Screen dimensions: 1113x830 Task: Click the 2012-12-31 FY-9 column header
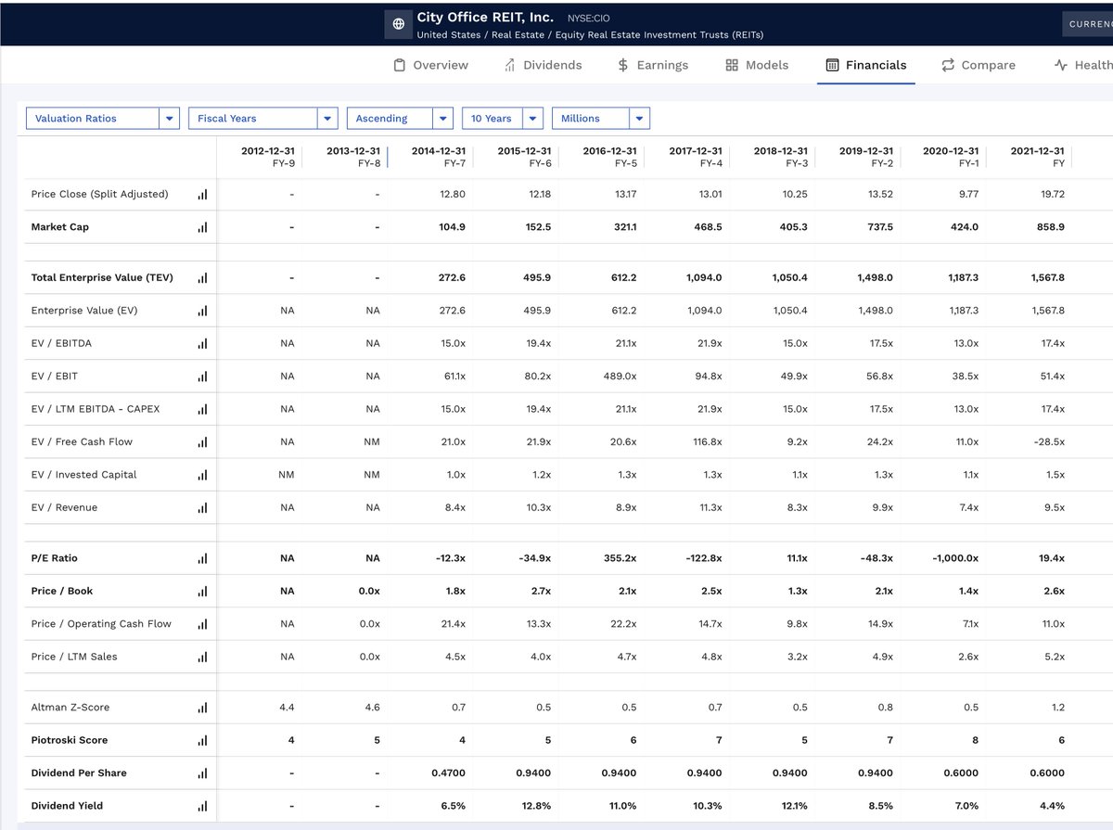point(268,157)
